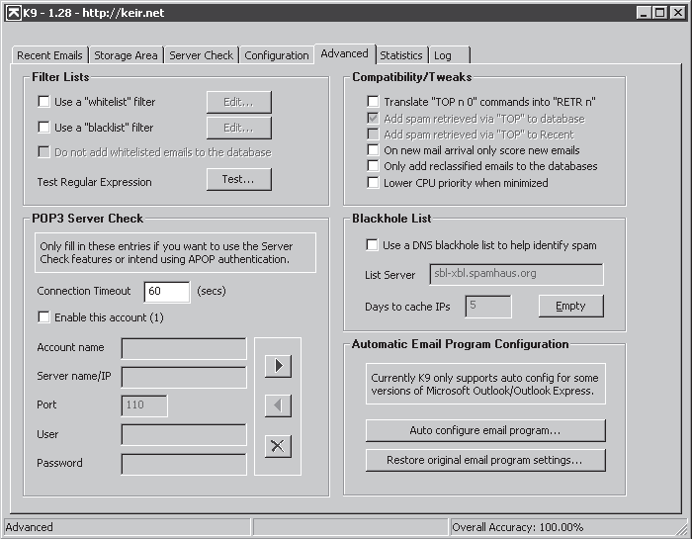Check Use a DNS blackhole list option
This screenshot has width=692, height=539.
[x=372, y=244]
